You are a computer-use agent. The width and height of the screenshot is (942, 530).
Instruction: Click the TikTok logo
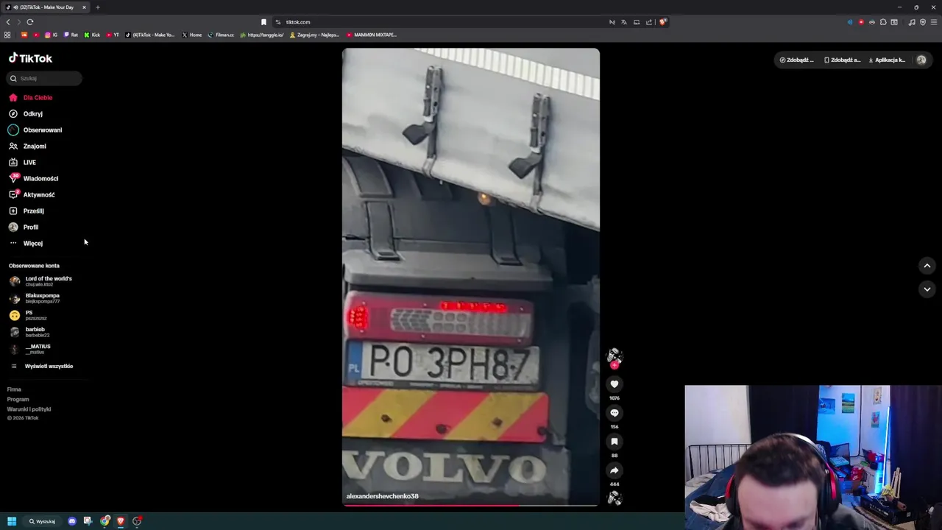(x=30, y=58)
